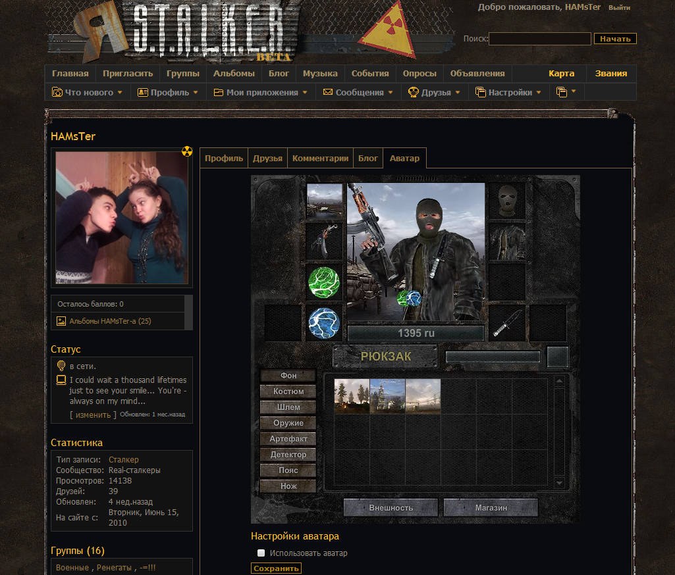This screenshot has width=675, height=575.
Task: Expand the Что нового dropdown arrow
Action: [x=120, y=92]
